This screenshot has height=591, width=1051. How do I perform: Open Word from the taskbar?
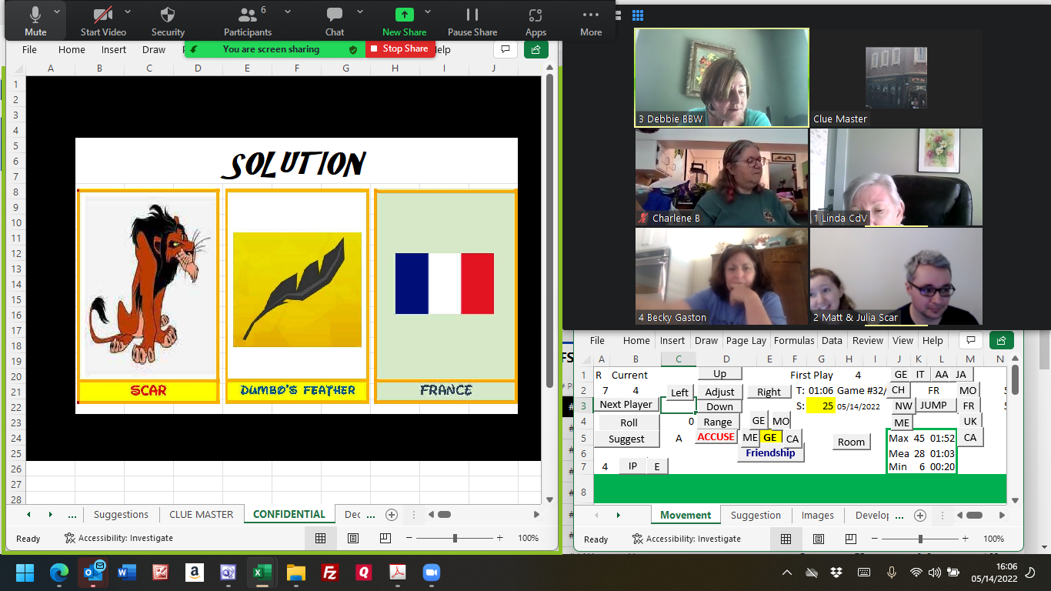pyautogui.click(x=127, y=573)
